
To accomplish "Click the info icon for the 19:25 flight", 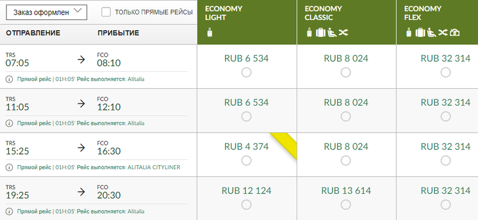I will pyautogui.click(x=9, y=211).
